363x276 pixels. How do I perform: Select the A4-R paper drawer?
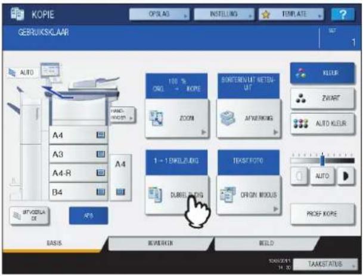(x=79, y=173)
